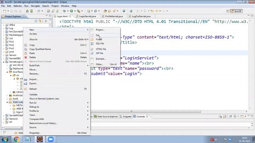This screenshot has width=255, height=143.
Task: Click the New wizard toolbar icon
Action: click(4, 11)
